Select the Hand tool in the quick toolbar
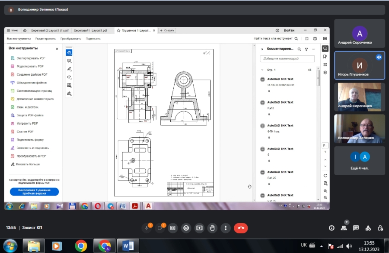Image resolution: width=389 pixels, height=253 pixels. click(69, 53)
